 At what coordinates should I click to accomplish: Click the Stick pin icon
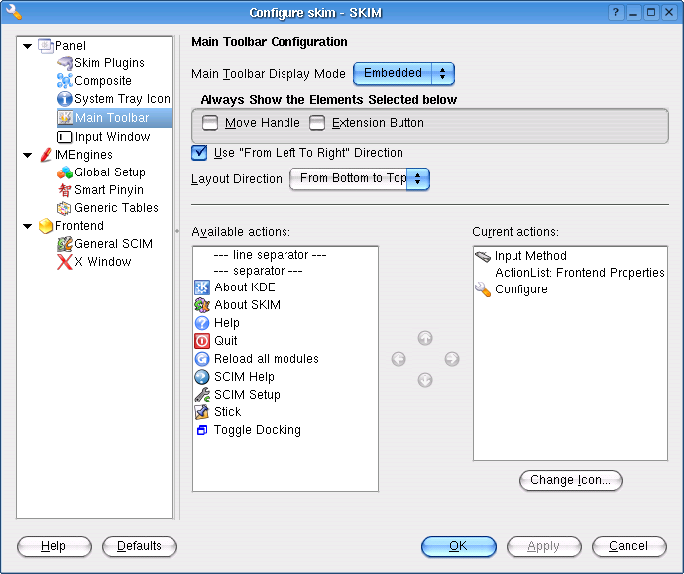point(202,412)
